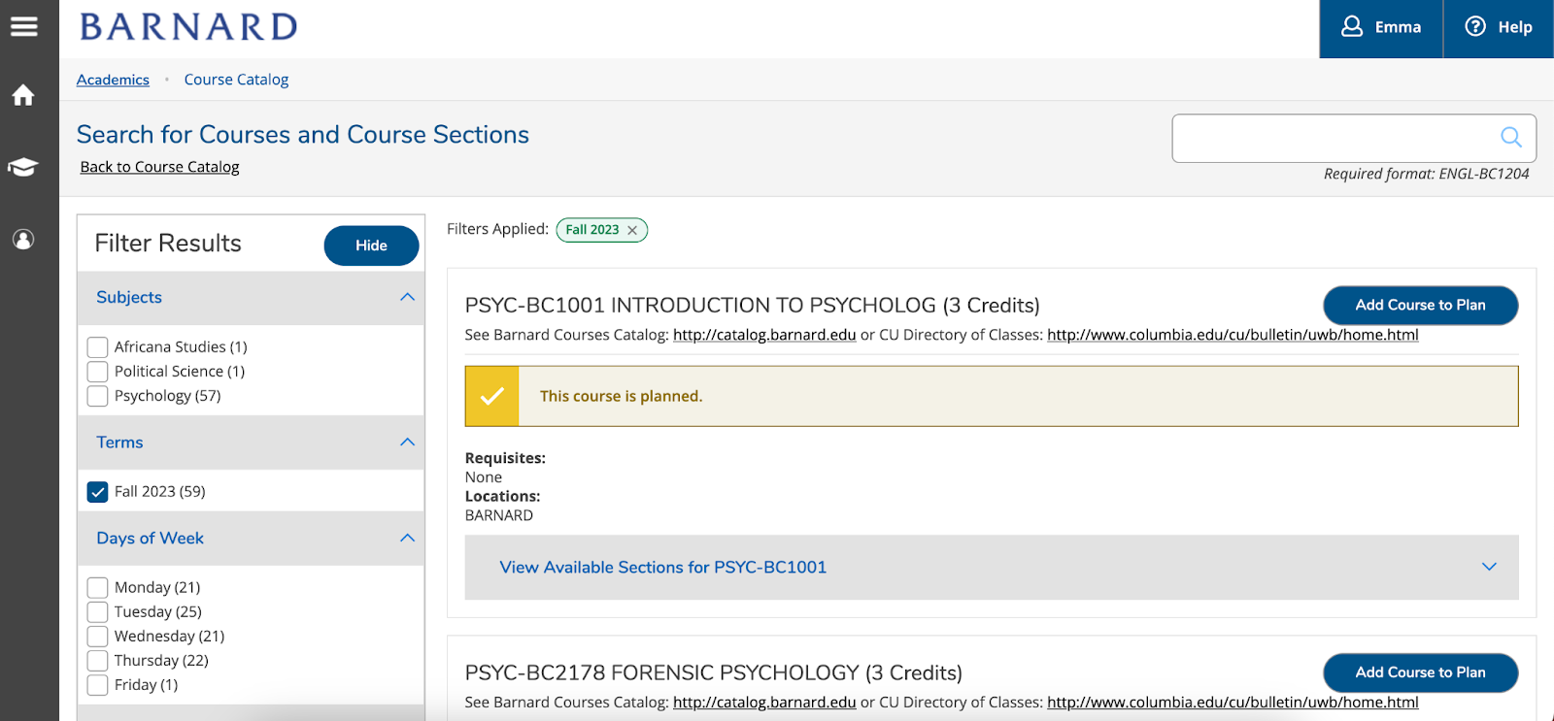Image resolution: width=1554 pixels, height=721 pixels.
Task: Click the Emma account icon
Action: 1352,27
